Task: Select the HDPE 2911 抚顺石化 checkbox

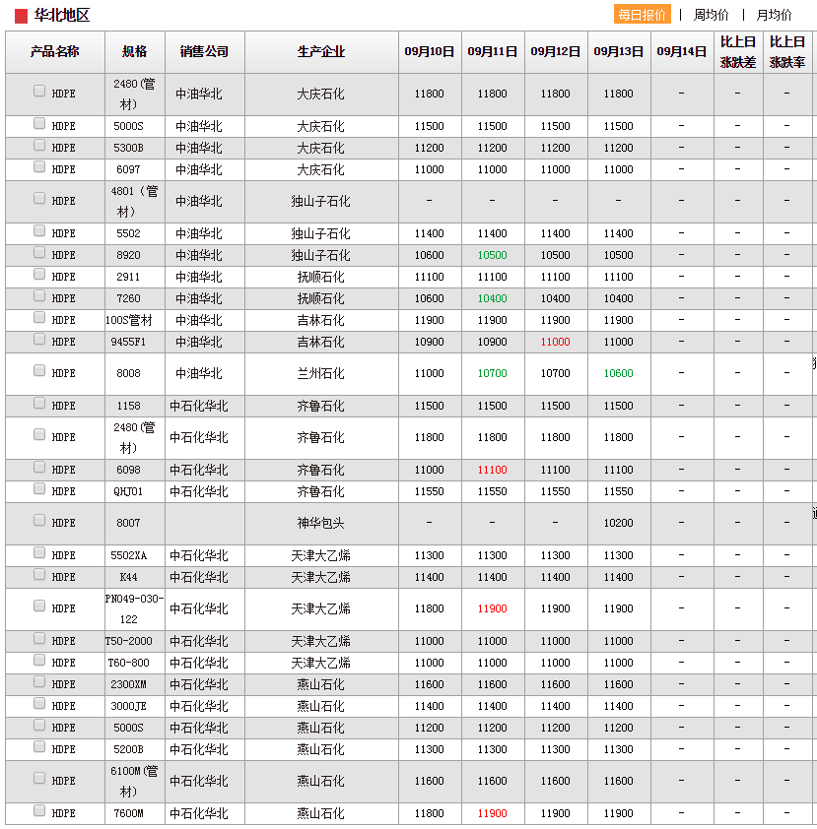Action: pyautogui.click(x=39, y=274)
